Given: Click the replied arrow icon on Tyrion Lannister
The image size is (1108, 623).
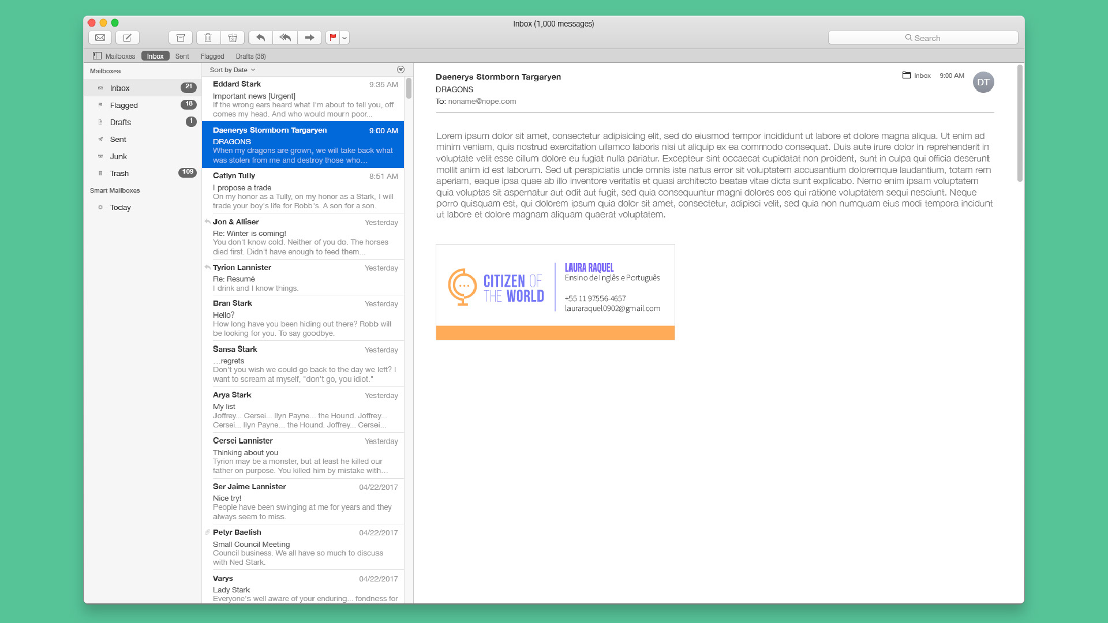Looking at the screenshot, I should coord(207,267).
